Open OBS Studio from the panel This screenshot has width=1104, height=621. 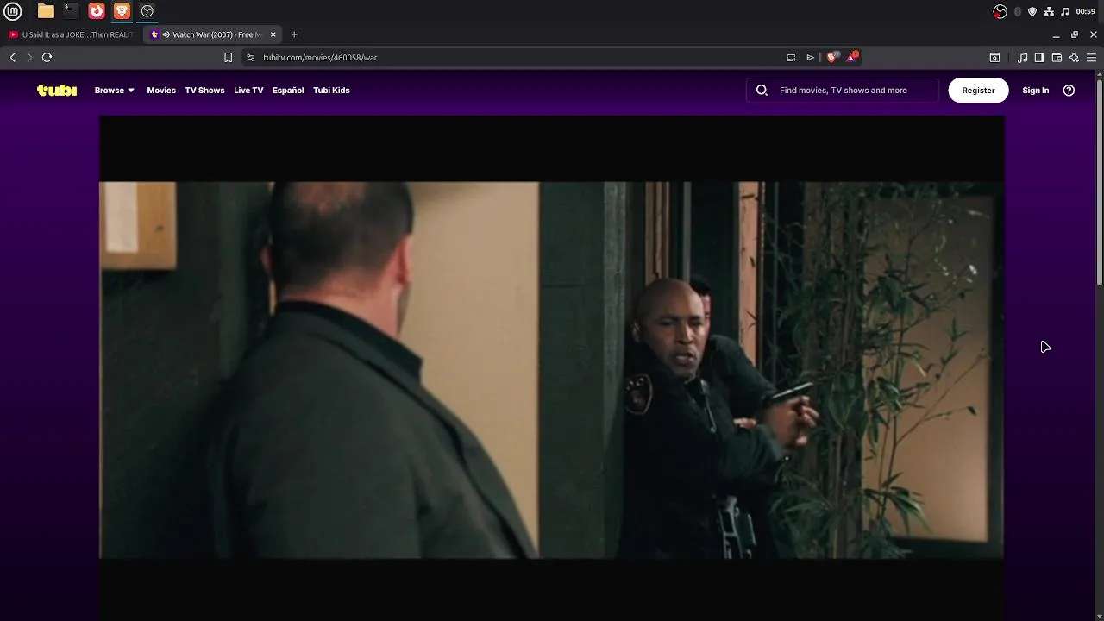click(147, 11)
